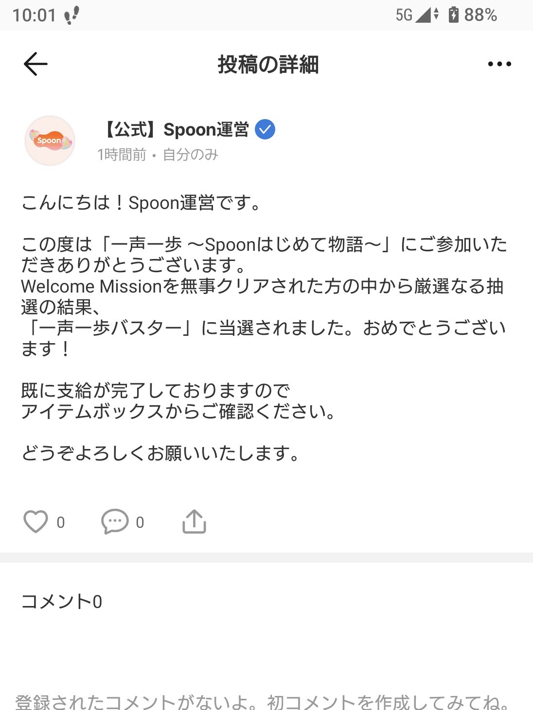Tap the blue verified badge icon

(x=265, y=130)
